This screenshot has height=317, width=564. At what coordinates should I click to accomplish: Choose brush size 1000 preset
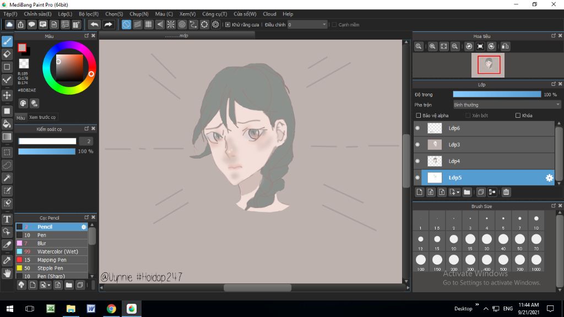point(536,263)
